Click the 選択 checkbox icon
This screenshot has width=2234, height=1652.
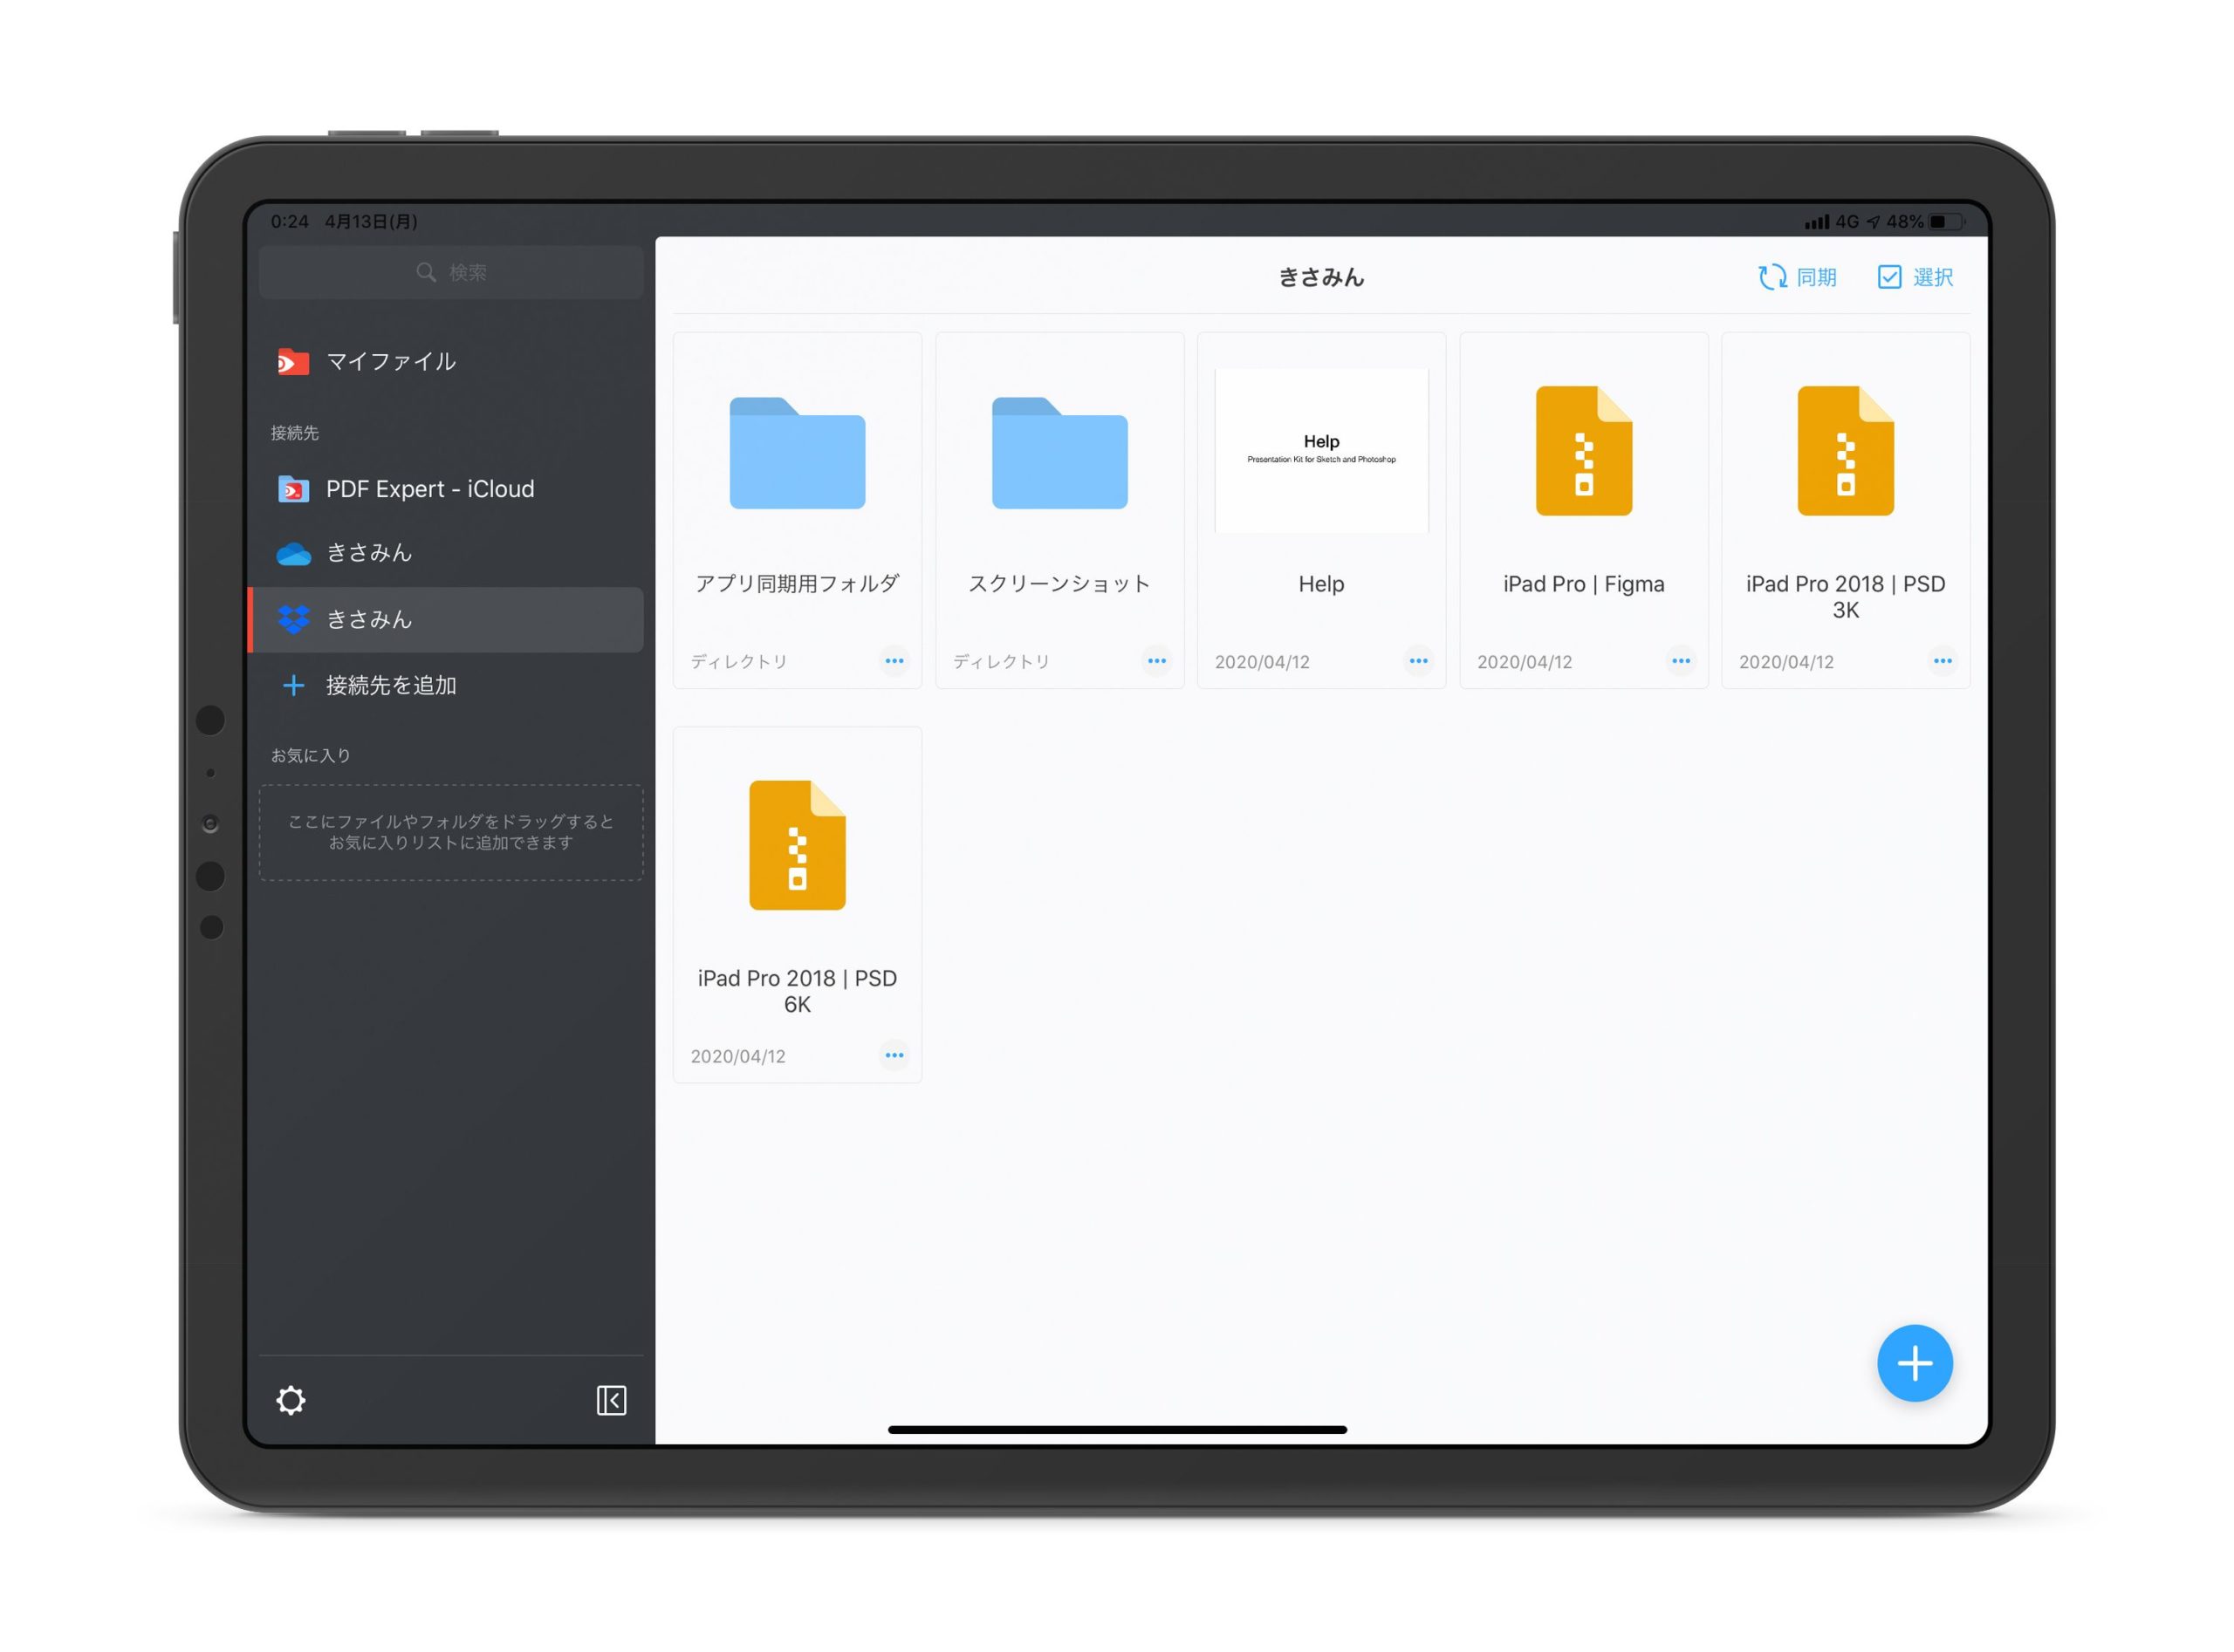[1888, 277]
